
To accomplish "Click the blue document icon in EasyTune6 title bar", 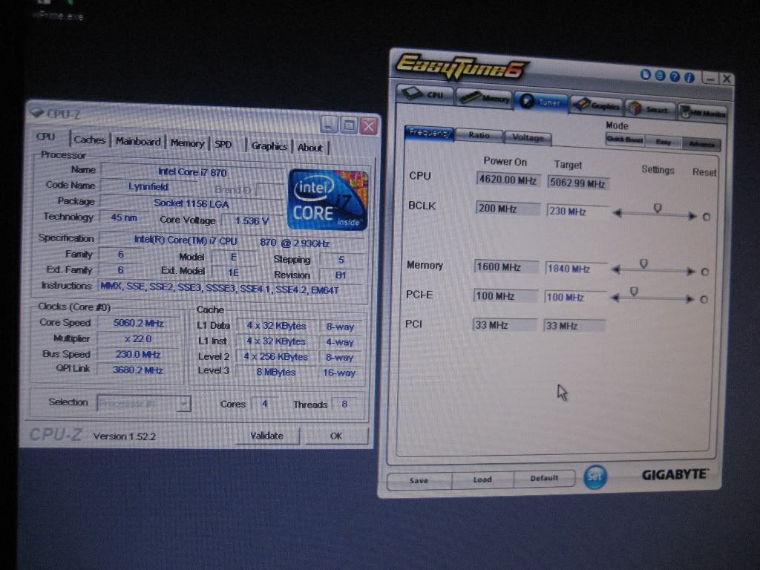I will 645,74.
